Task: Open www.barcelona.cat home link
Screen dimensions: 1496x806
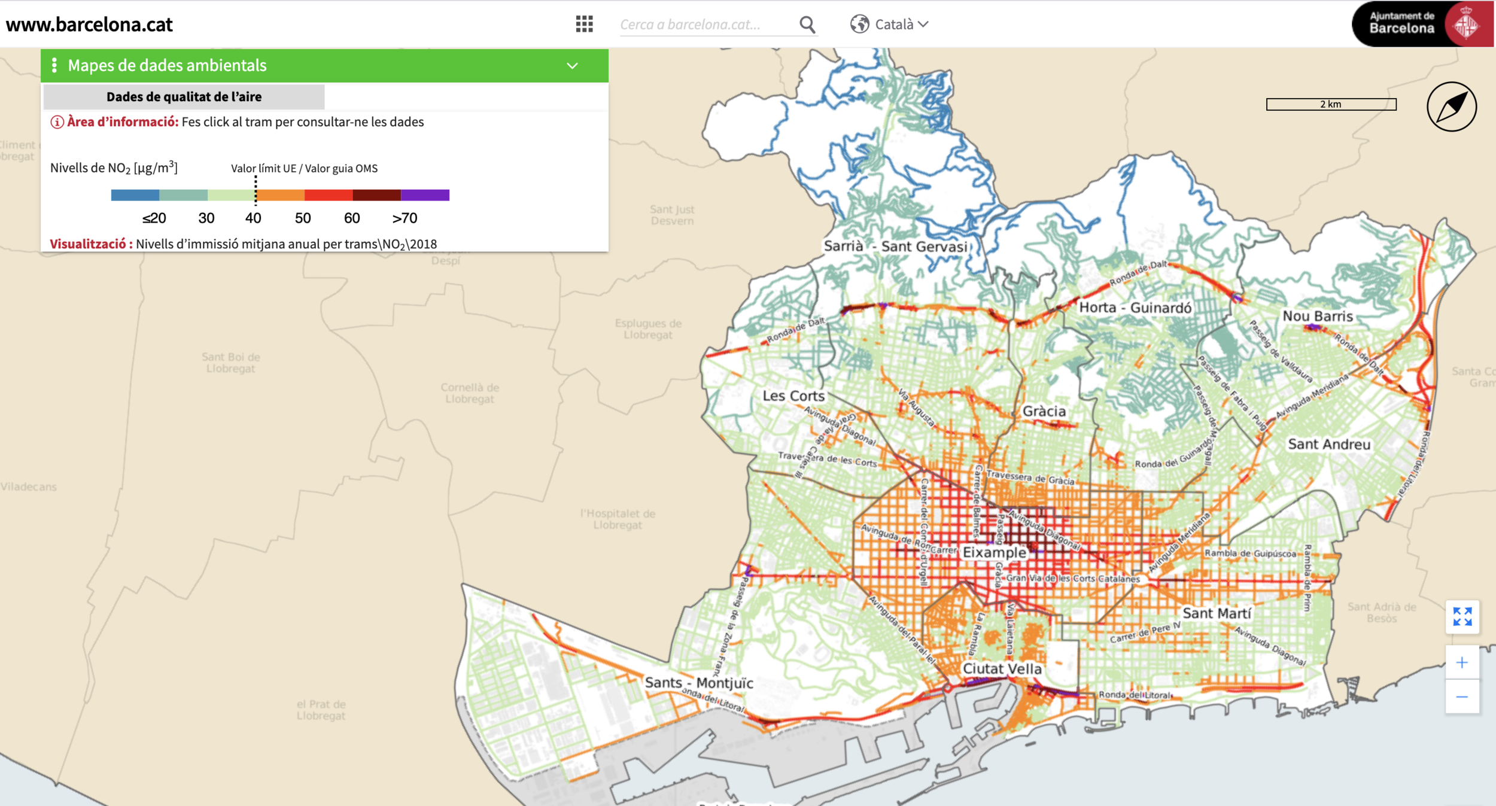Action: [89, 25]
